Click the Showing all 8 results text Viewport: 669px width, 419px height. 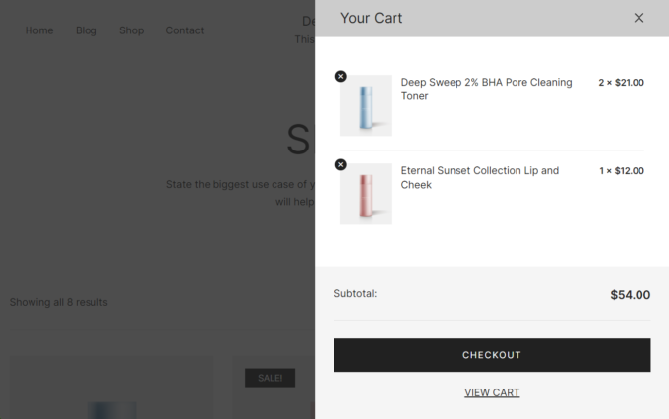coord(59,302)
